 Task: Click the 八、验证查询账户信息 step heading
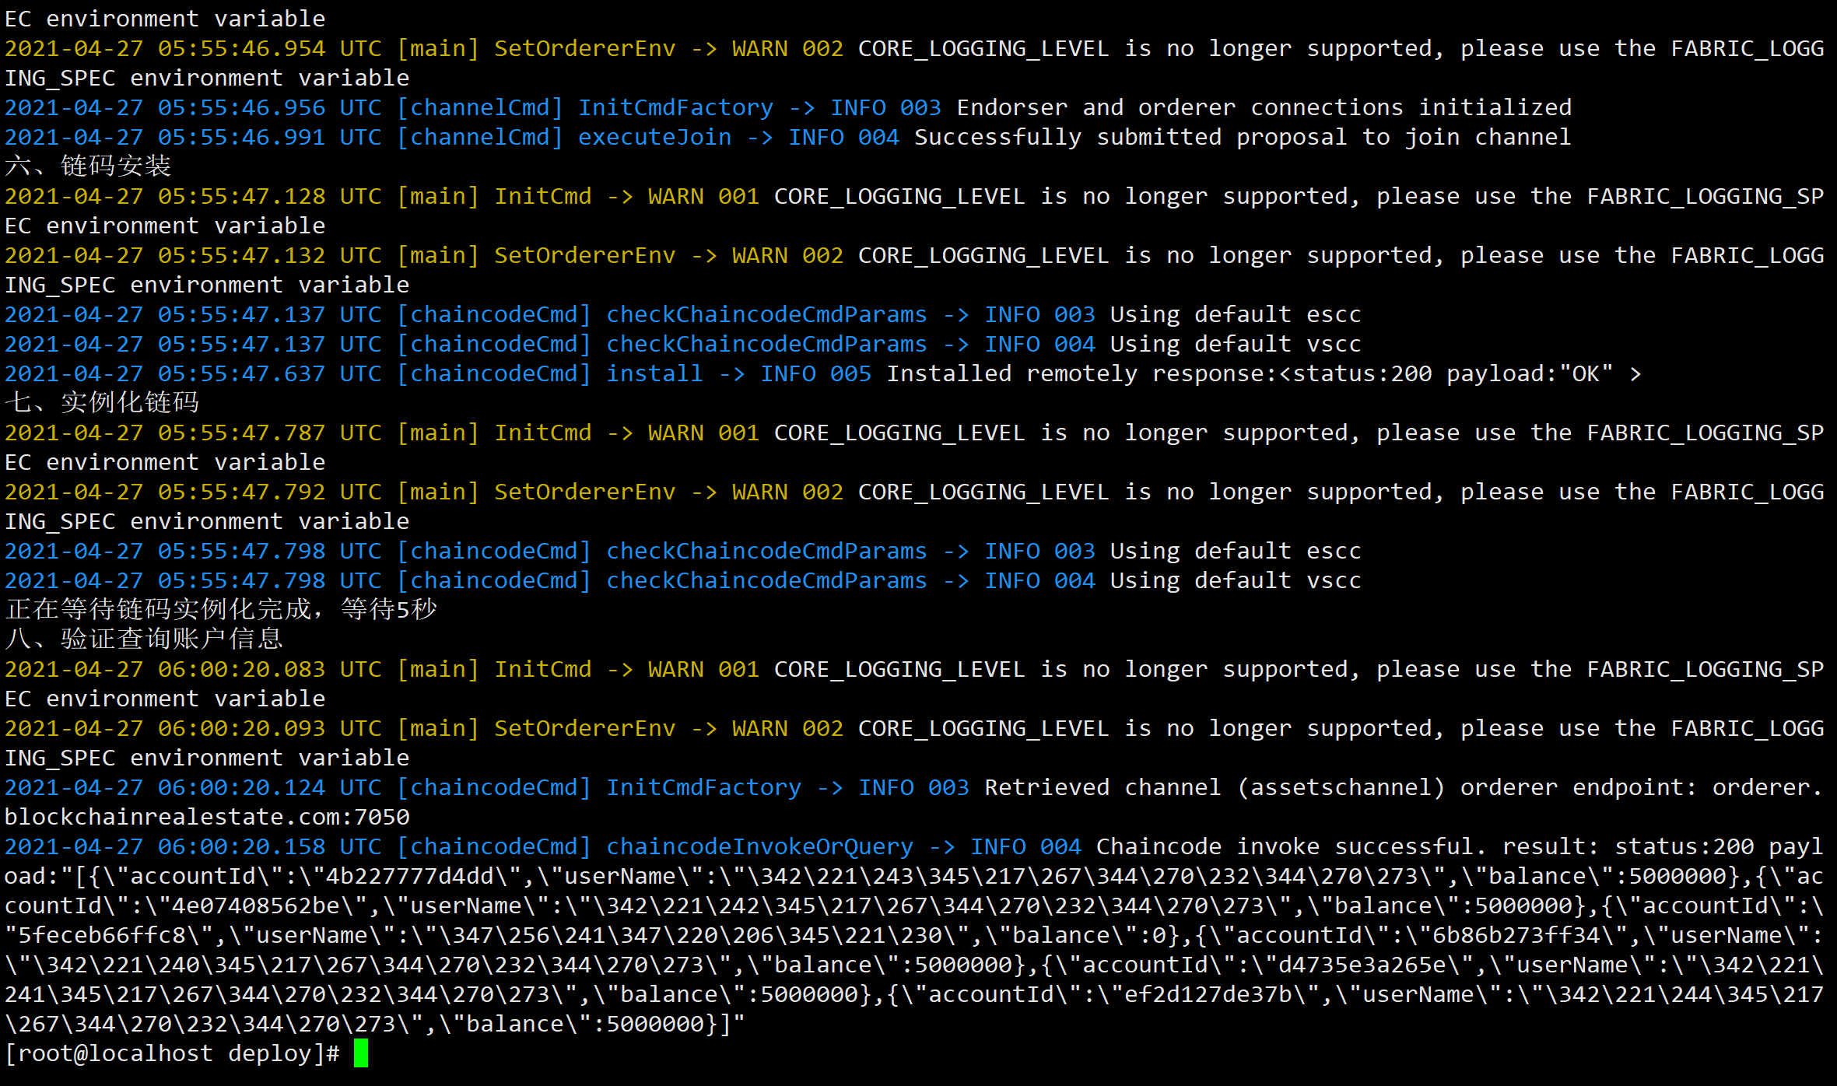pos(144,639)
